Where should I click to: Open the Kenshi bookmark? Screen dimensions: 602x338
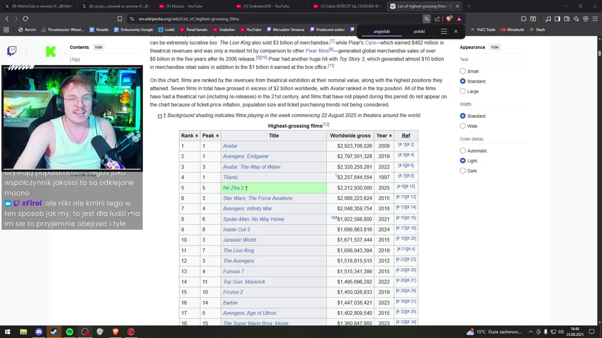point(27,30)
